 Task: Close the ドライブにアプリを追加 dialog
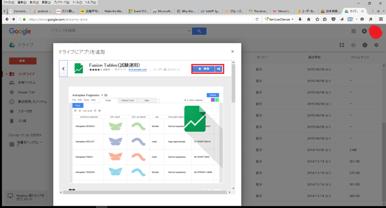pyautogui.click(x=232, y=52)
